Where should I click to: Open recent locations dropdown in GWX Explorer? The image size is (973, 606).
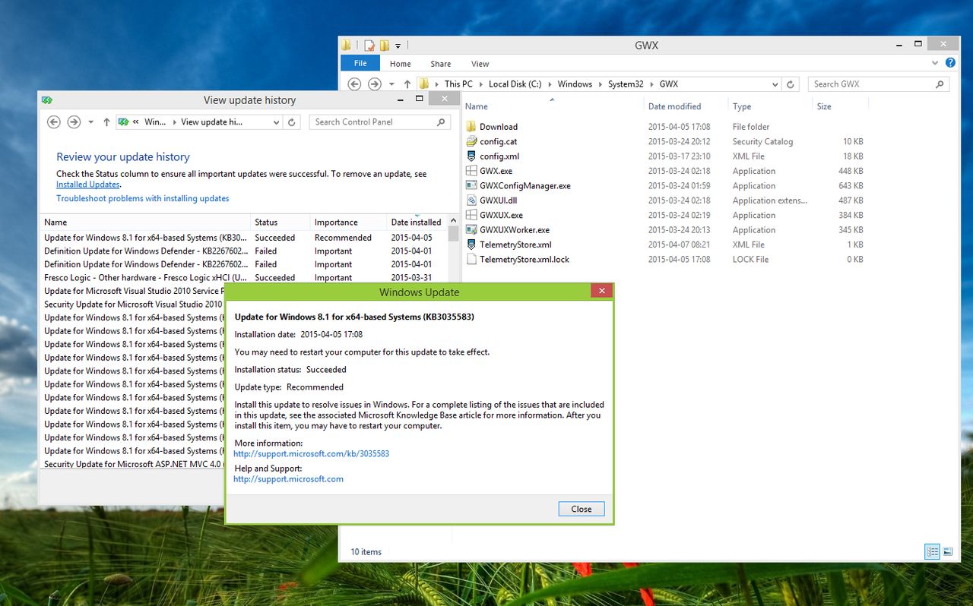[391, 84]
